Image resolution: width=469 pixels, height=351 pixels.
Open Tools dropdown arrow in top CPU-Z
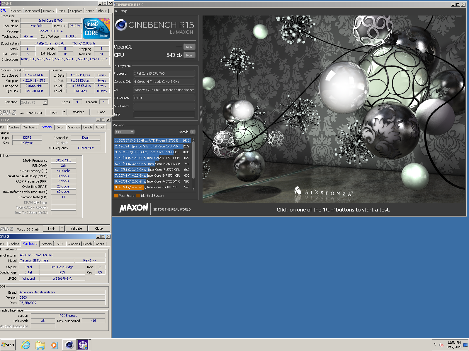click(x=64, y=112)
